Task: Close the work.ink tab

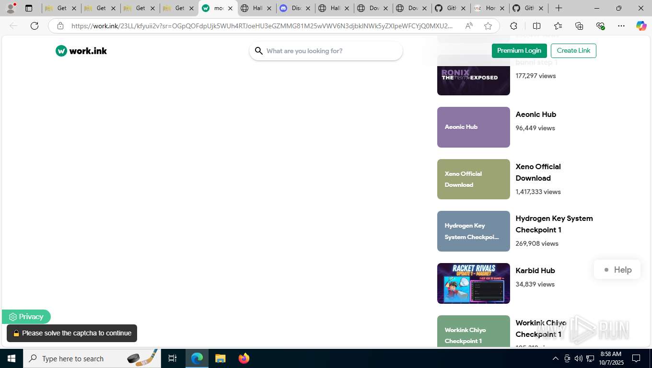Action: pyautogui.click(x=230, y=8)
